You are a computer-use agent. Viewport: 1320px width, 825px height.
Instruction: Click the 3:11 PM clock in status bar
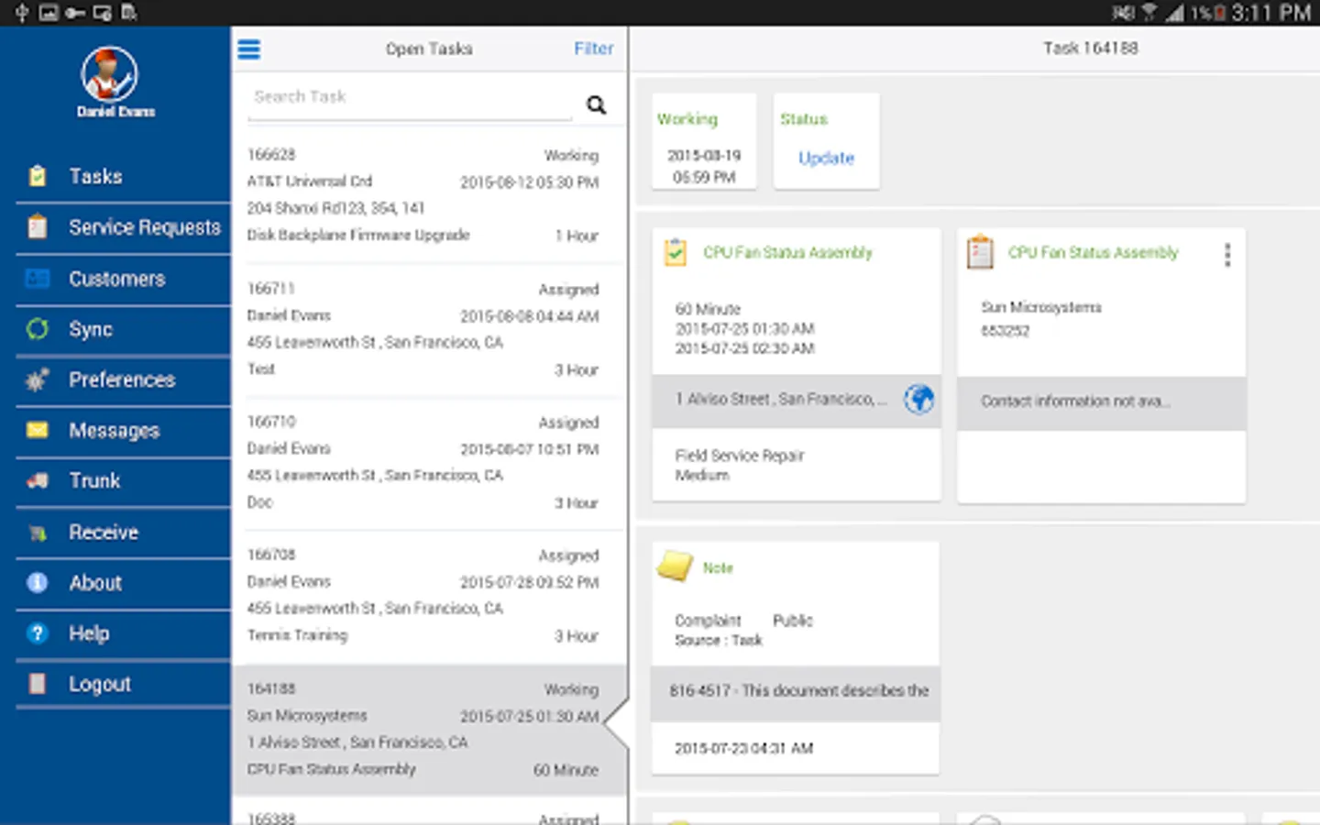[x=1270, y=13]
